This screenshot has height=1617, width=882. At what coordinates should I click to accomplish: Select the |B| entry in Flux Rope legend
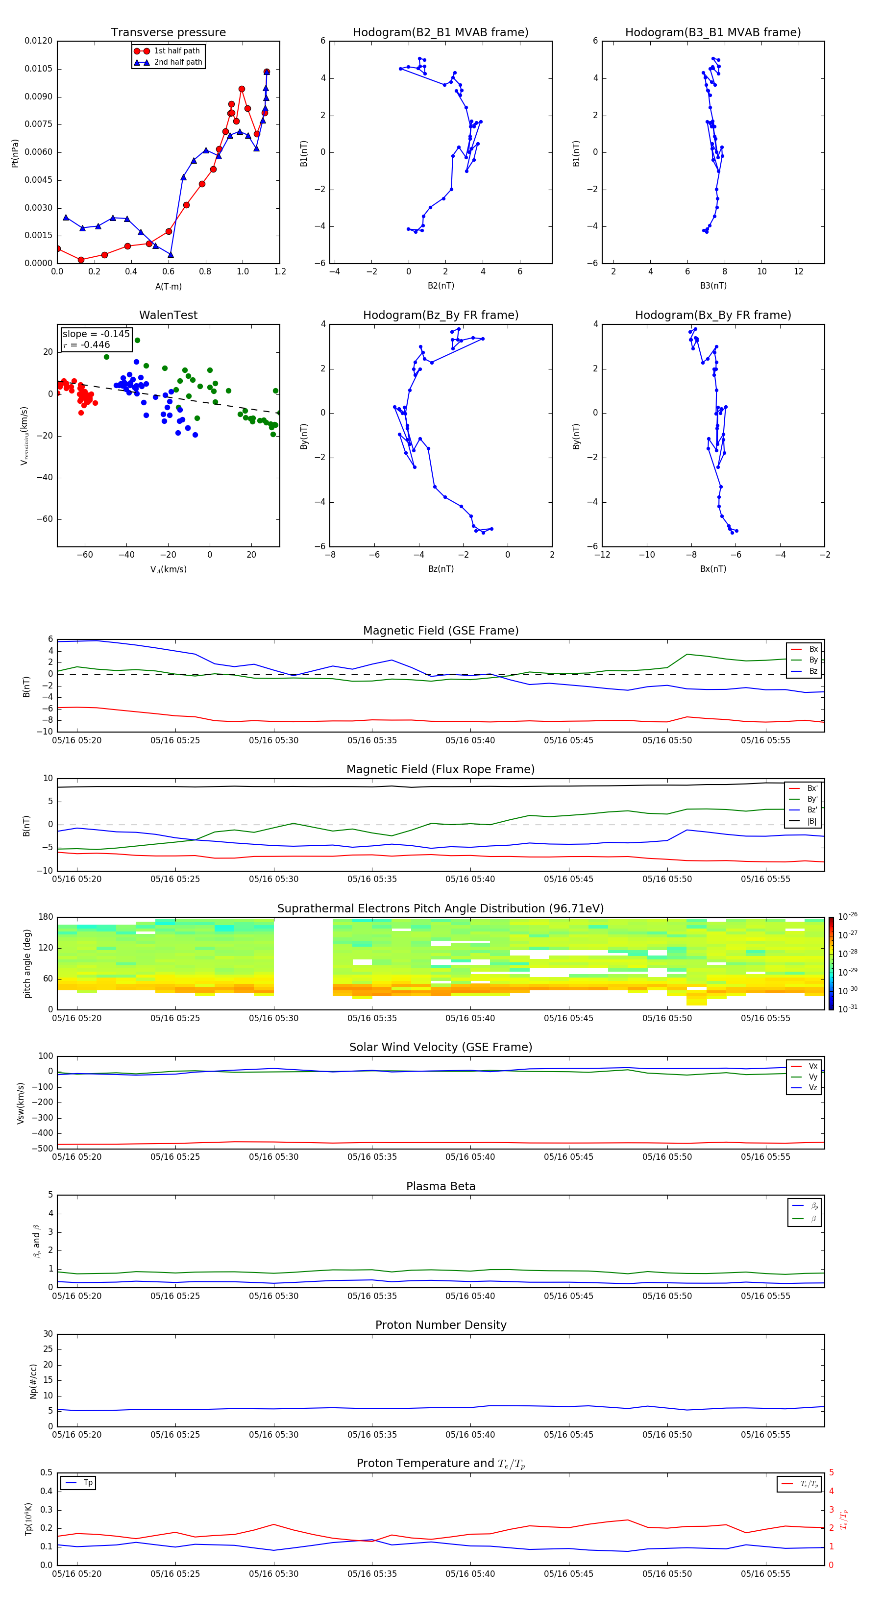(803, 822)
